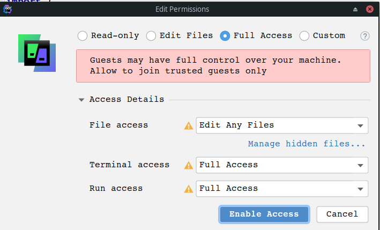
Task: Open the Terminal access dropdown
Action: coord(282,165)
